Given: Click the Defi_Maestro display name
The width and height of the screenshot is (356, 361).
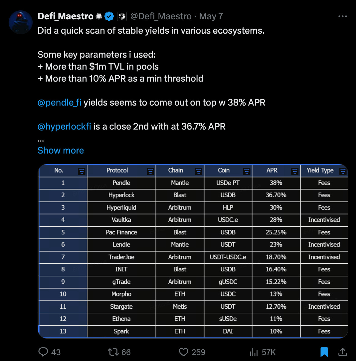Looking at the screenshot, I should pos(65,16).
